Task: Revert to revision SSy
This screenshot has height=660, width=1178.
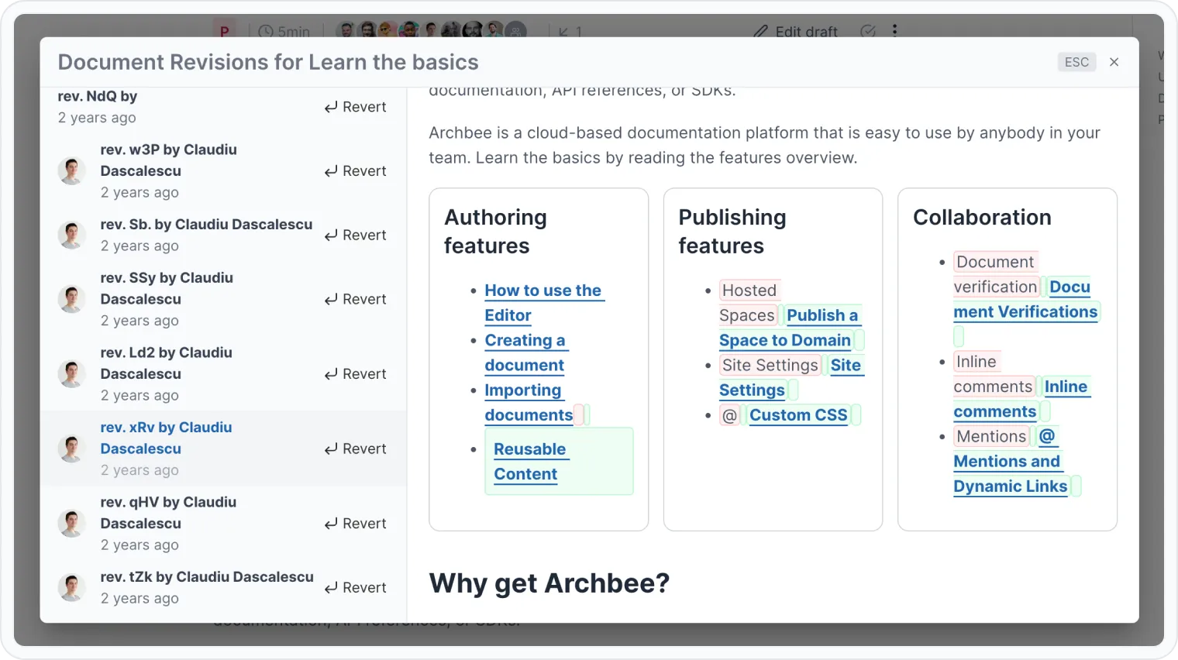Action: 355,299
